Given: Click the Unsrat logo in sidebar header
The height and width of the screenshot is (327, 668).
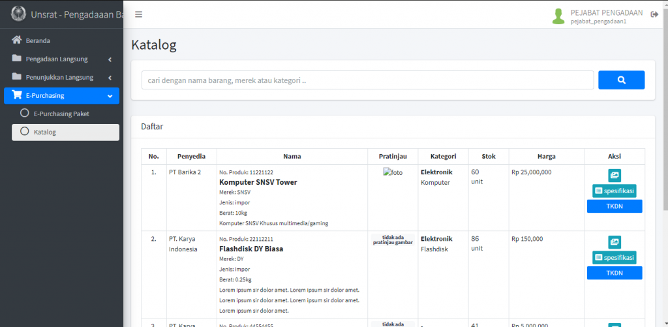Looking at the screenshot, I should click(18, 14).
